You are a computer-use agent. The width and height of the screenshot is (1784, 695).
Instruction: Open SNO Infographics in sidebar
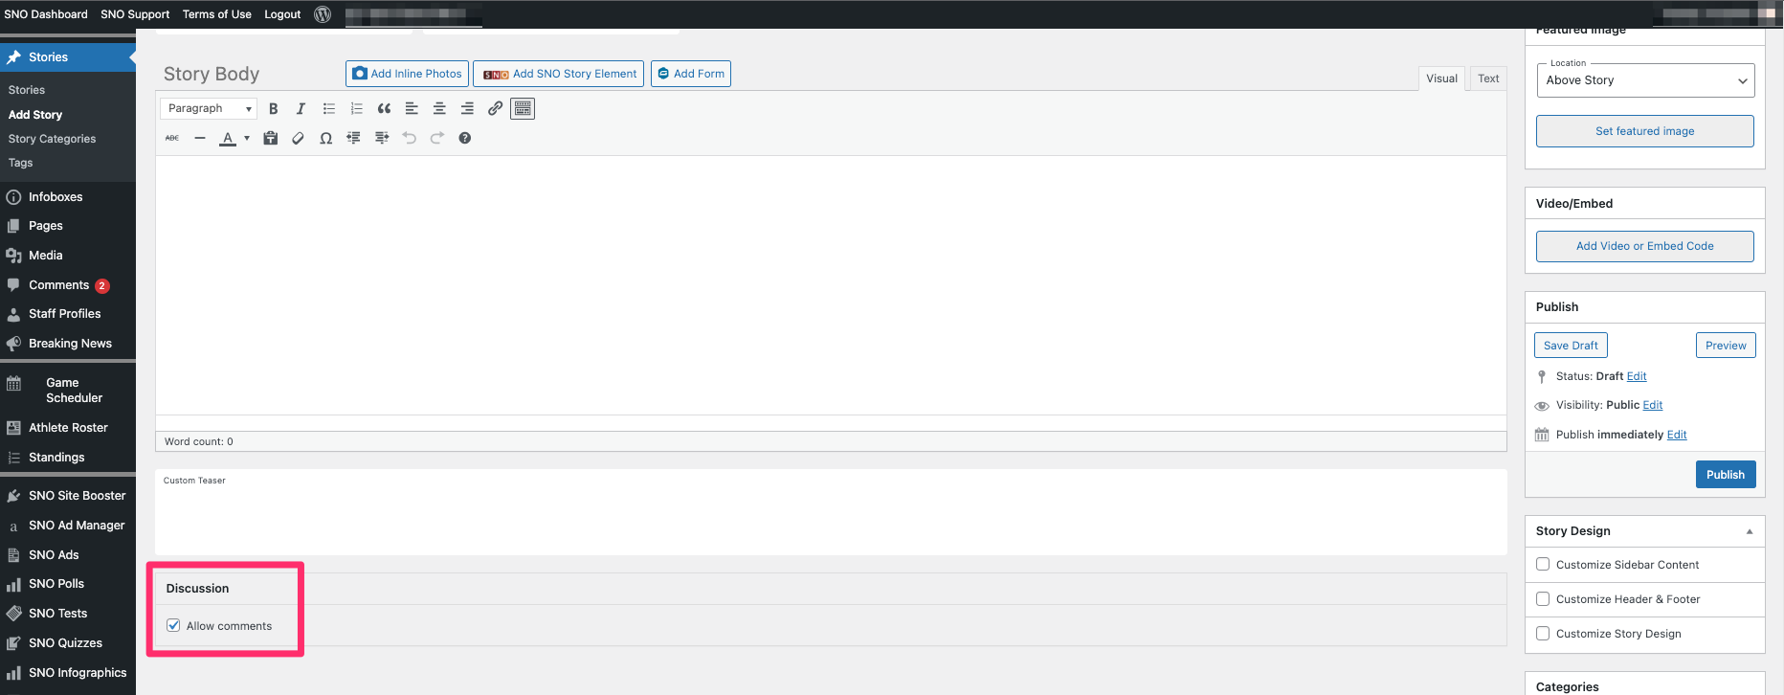click(x=78, y=673)
